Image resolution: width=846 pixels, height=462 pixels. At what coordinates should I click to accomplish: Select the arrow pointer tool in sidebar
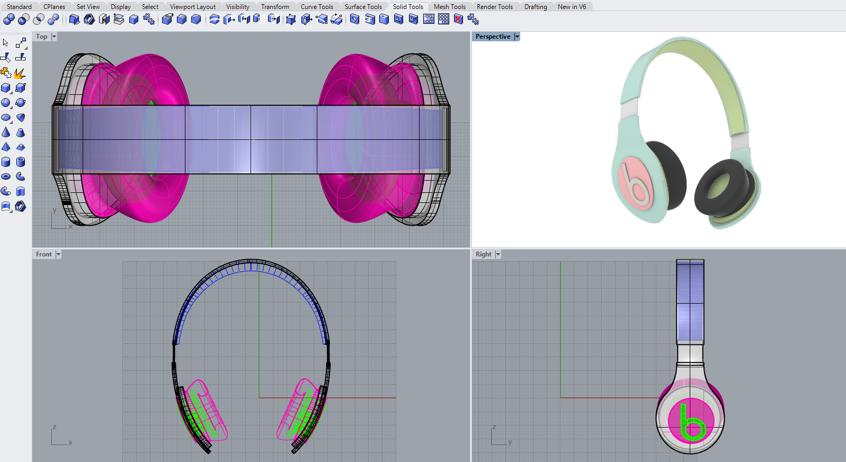[x=6, y=43]
